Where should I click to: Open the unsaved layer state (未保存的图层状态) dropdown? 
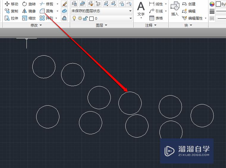click(x=102, y=11)
